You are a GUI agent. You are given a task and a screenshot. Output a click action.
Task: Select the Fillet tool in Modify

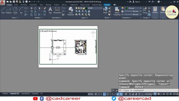click(x=39, y=12)
